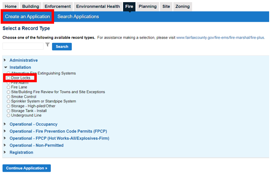This screenshot has height=174, width=271.
Task: Expand the Registration section
Action: (x=21, y=152)
